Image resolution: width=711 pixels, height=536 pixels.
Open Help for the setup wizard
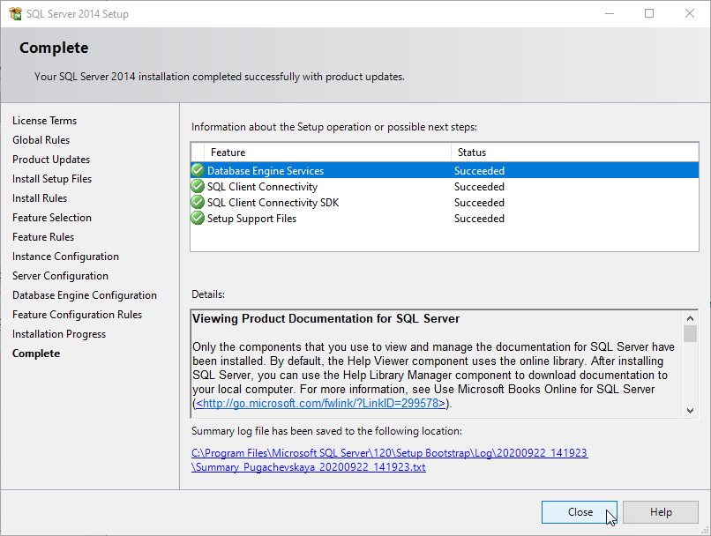click(x=661, y=512)
